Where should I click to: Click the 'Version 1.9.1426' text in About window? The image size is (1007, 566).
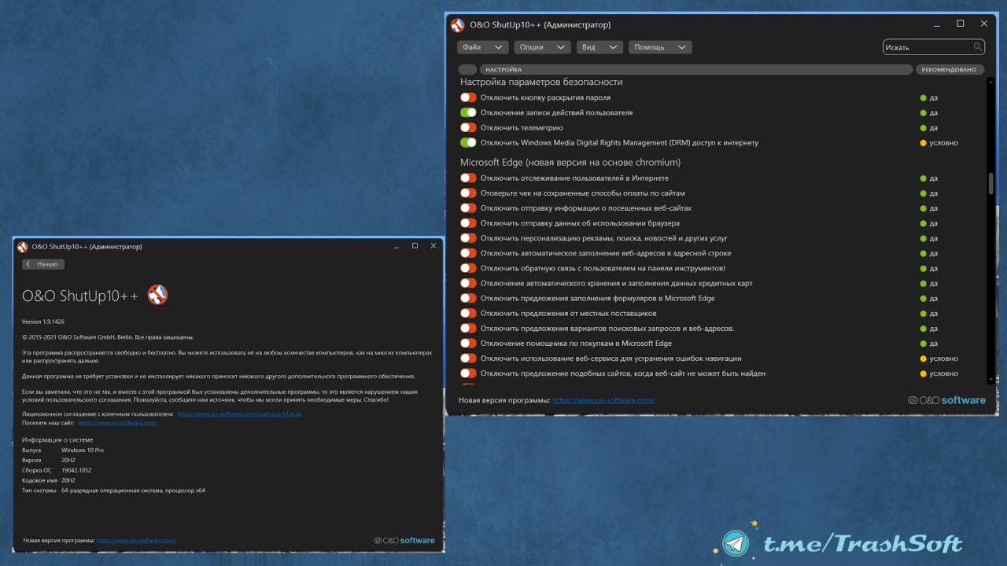tap(43, 322)
